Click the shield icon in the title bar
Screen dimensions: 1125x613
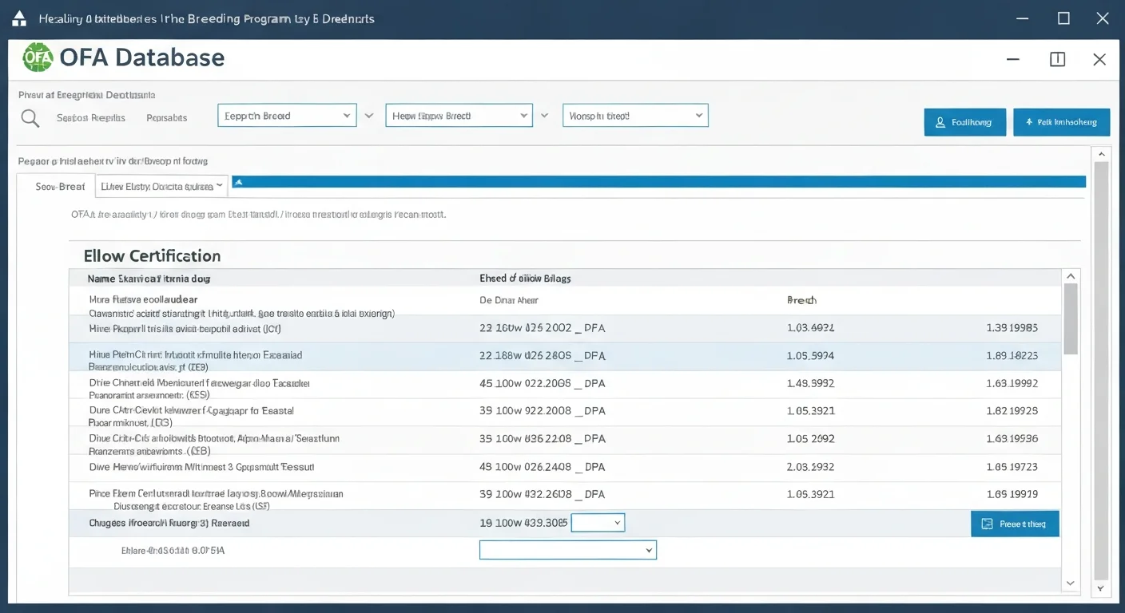(x=18, y=17)
